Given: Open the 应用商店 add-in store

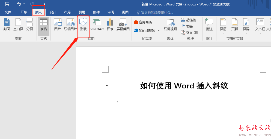Looking at the screenshot, I should (143, 22).
